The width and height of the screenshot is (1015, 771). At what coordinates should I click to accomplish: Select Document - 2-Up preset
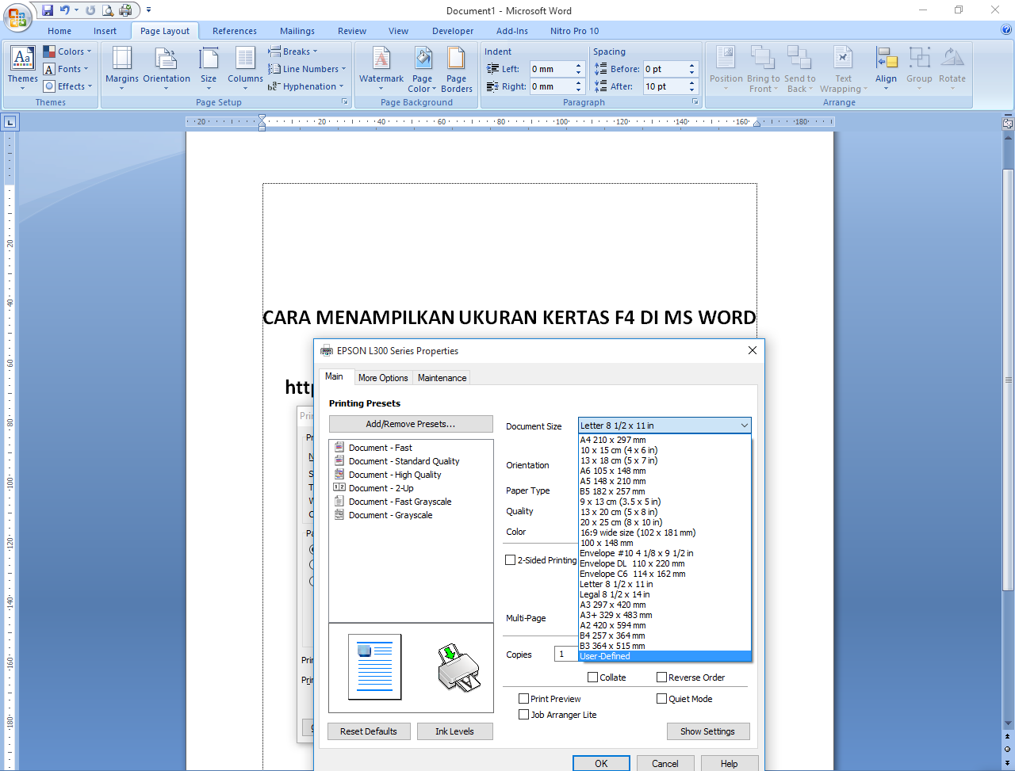point(381,488)
